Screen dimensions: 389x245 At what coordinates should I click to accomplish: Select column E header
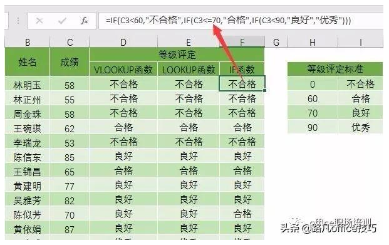[x=189, y=42]
